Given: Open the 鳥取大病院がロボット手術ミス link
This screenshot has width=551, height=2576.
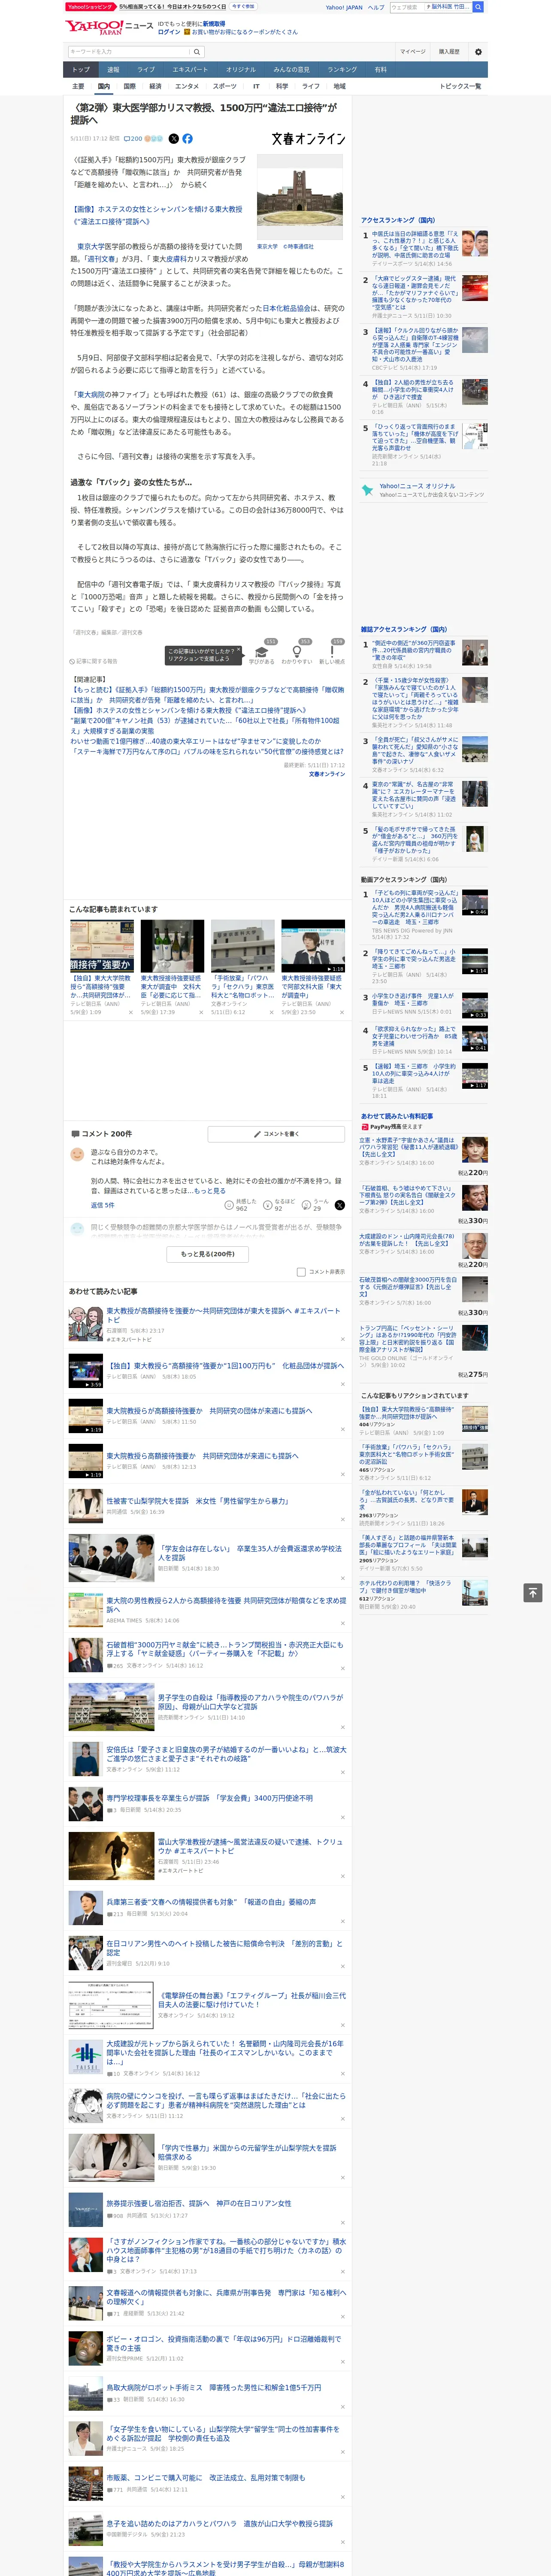Looking at the screenshot, I should coord(214,2387).
